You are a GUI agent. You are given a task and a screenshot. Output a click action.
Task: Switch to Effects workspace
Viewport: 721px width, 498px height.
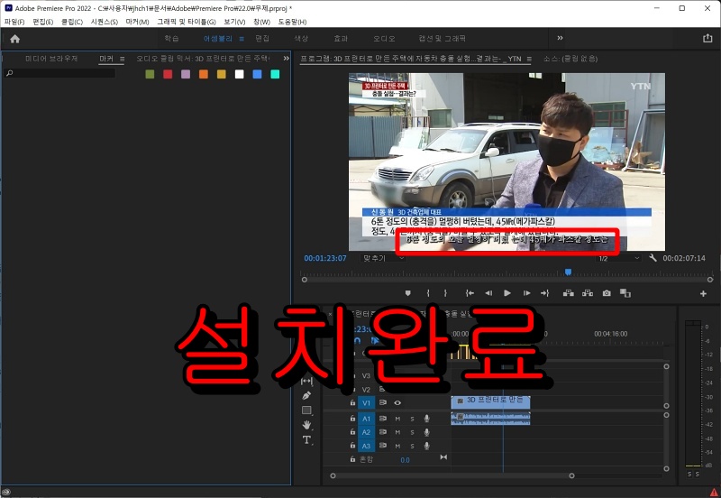click(x=341, y=39)
